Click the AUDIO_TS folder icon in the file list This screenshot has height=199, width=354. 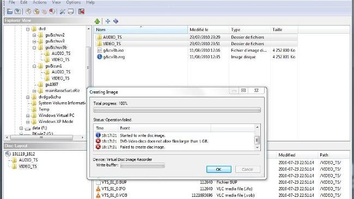pyautogui.click(x=99, y=37)
